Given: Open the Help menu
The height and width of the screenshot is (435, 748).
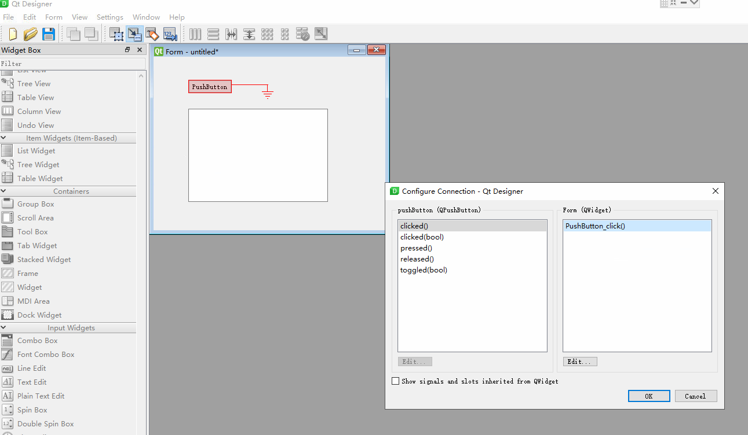Looking at the screenshot, I should 177,17.
